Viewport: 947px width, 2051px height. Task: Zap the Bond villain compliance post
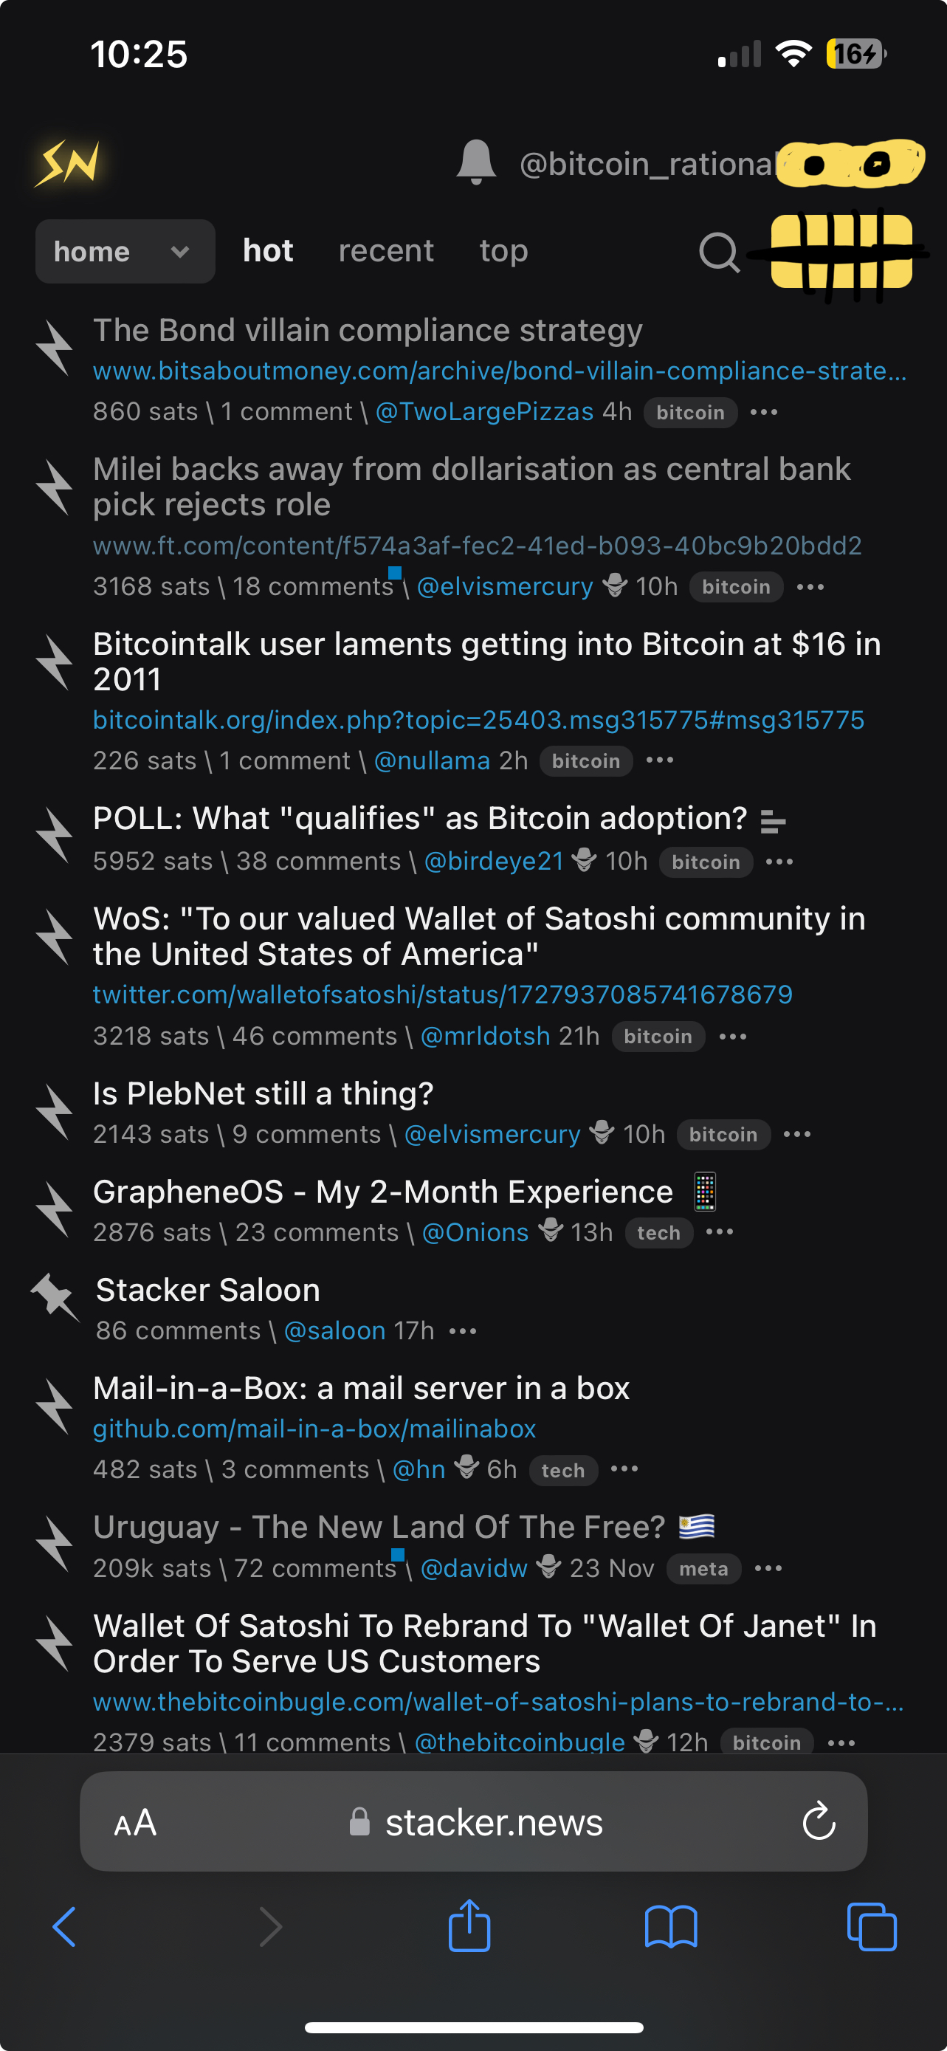(54, 347)
